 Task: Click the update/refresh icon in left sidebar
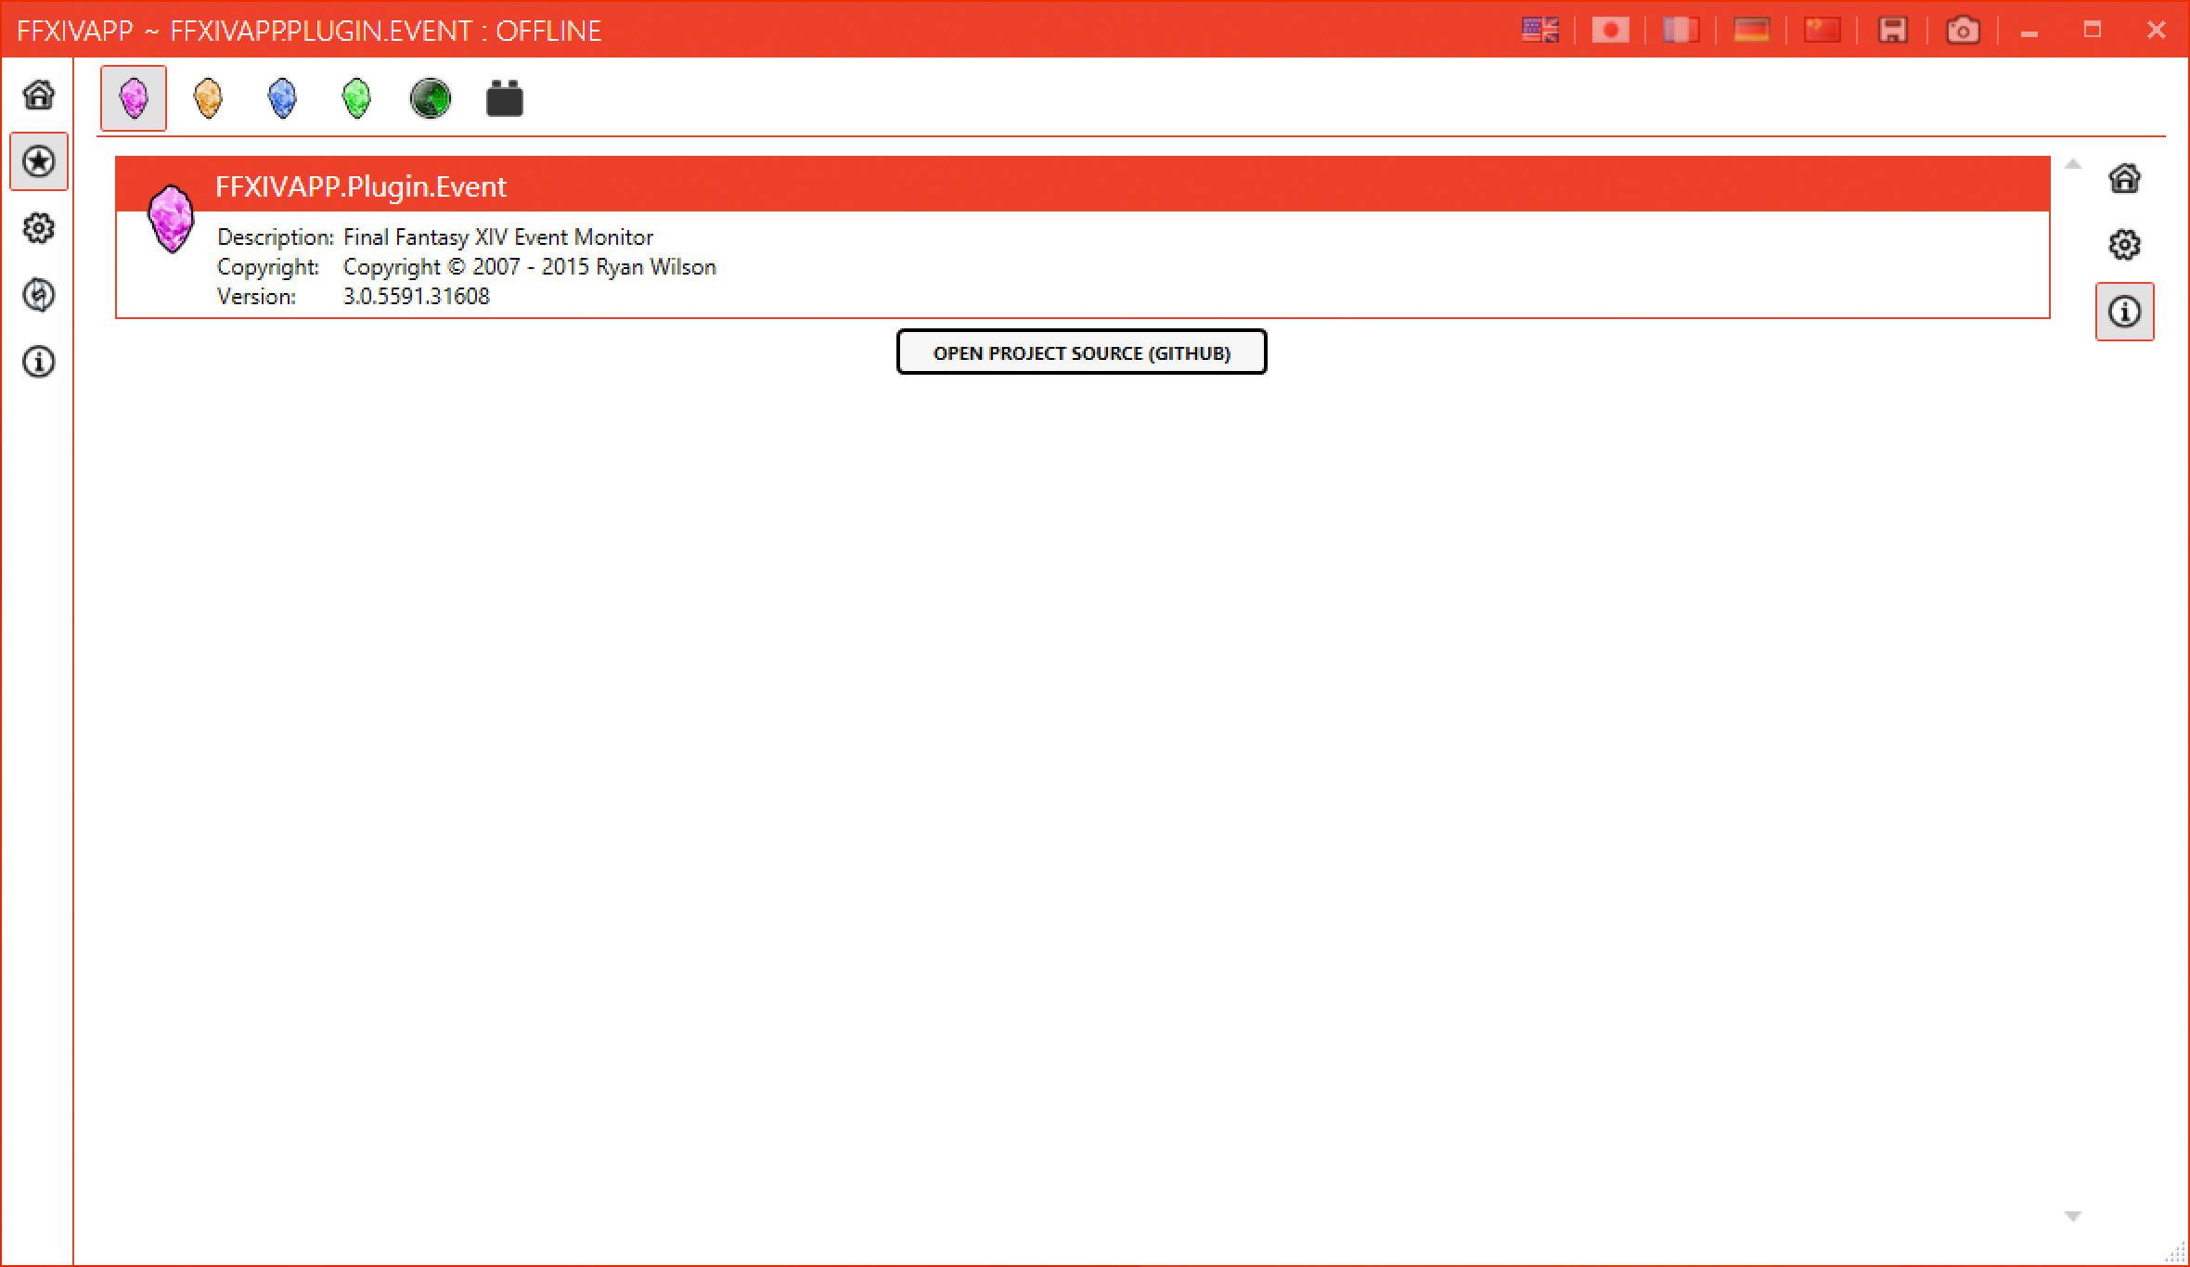39,295
